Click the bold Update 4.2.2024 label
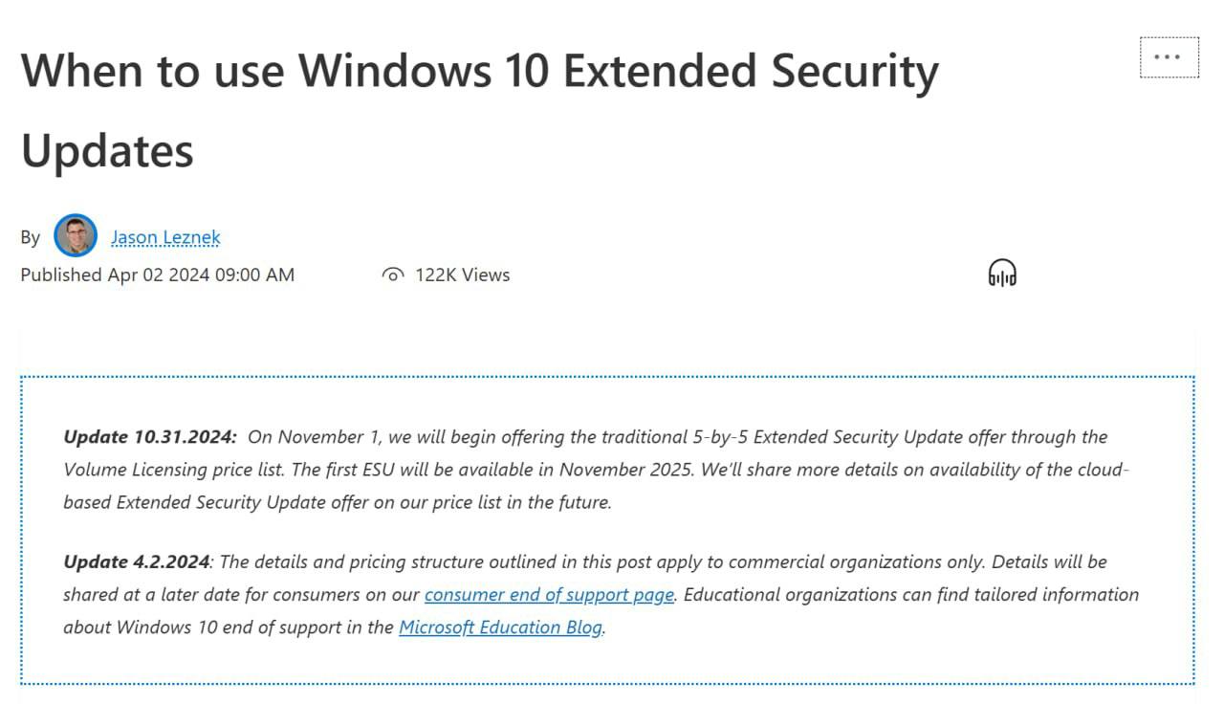This screenshot has height=704, width=1224. click(136, 561)
